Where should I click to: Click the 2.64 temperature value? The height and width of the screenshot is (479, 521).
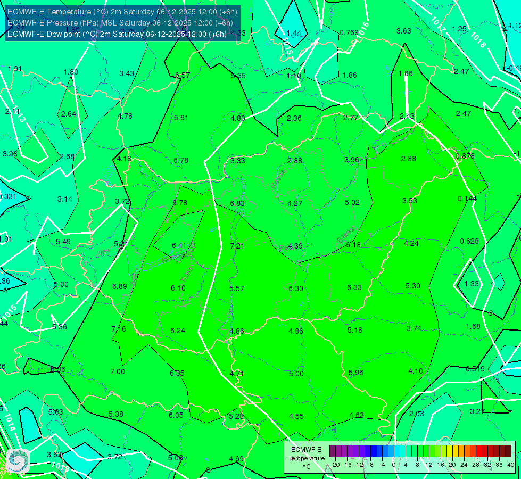click(x=69, y=114)
